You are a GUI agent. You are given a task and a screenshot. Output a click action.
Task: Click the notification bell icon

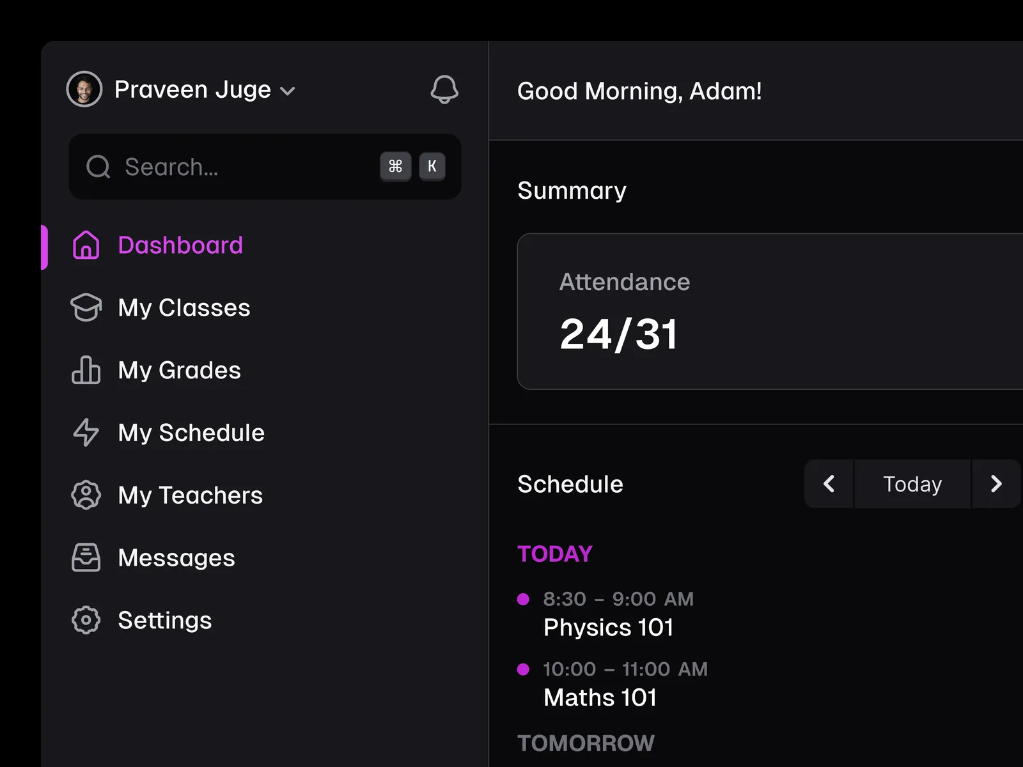tap(444, 89)
